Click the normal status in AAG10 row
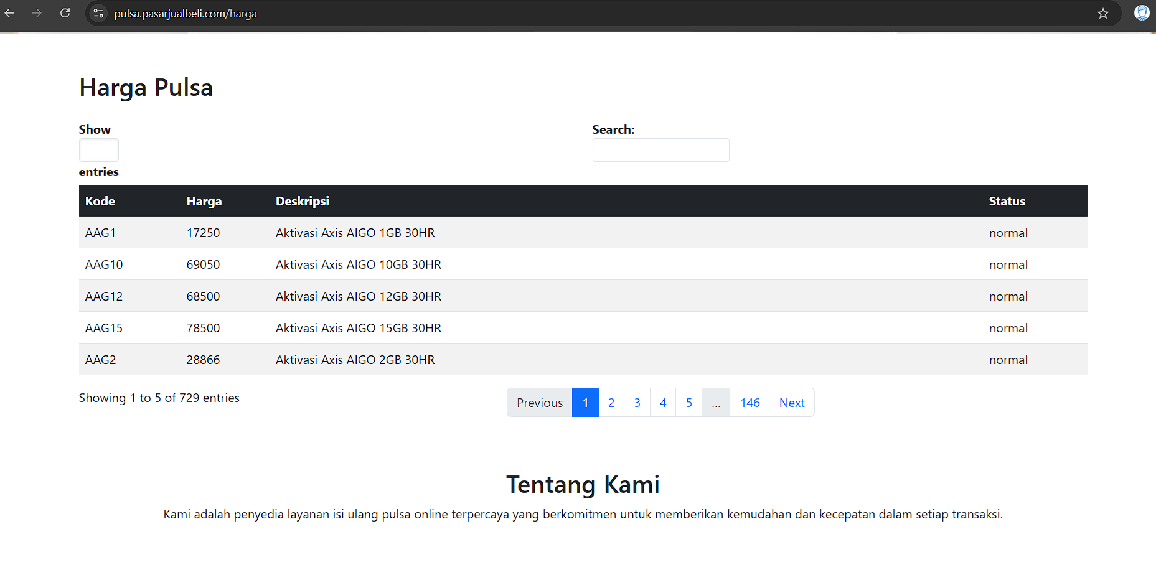Viewport: 1156px width, 585px height. point(1008,264)
